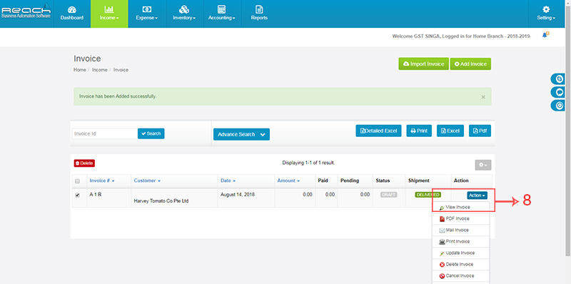
Task: Export Detailed Excel report
Action: tap(378, 131)
